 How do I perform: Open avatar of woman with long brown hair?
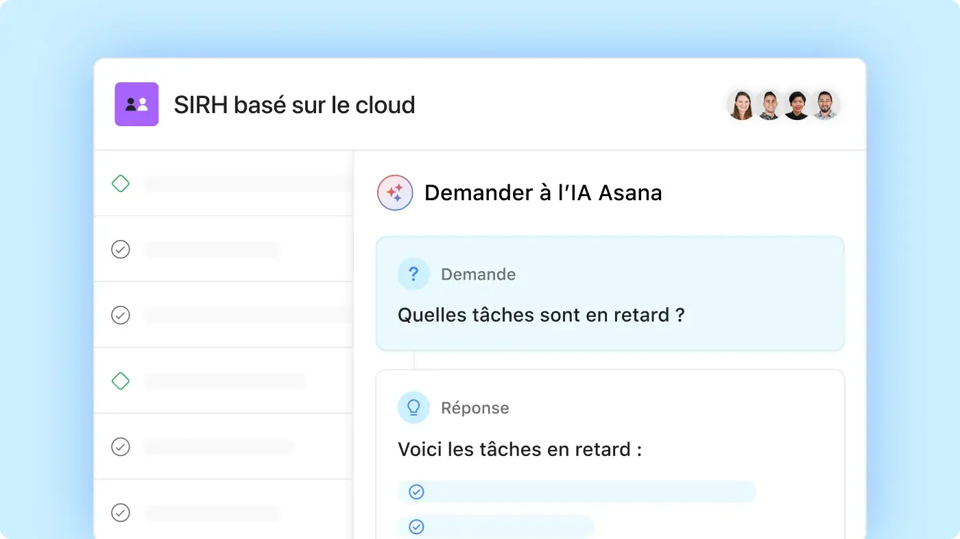(742, 105)
